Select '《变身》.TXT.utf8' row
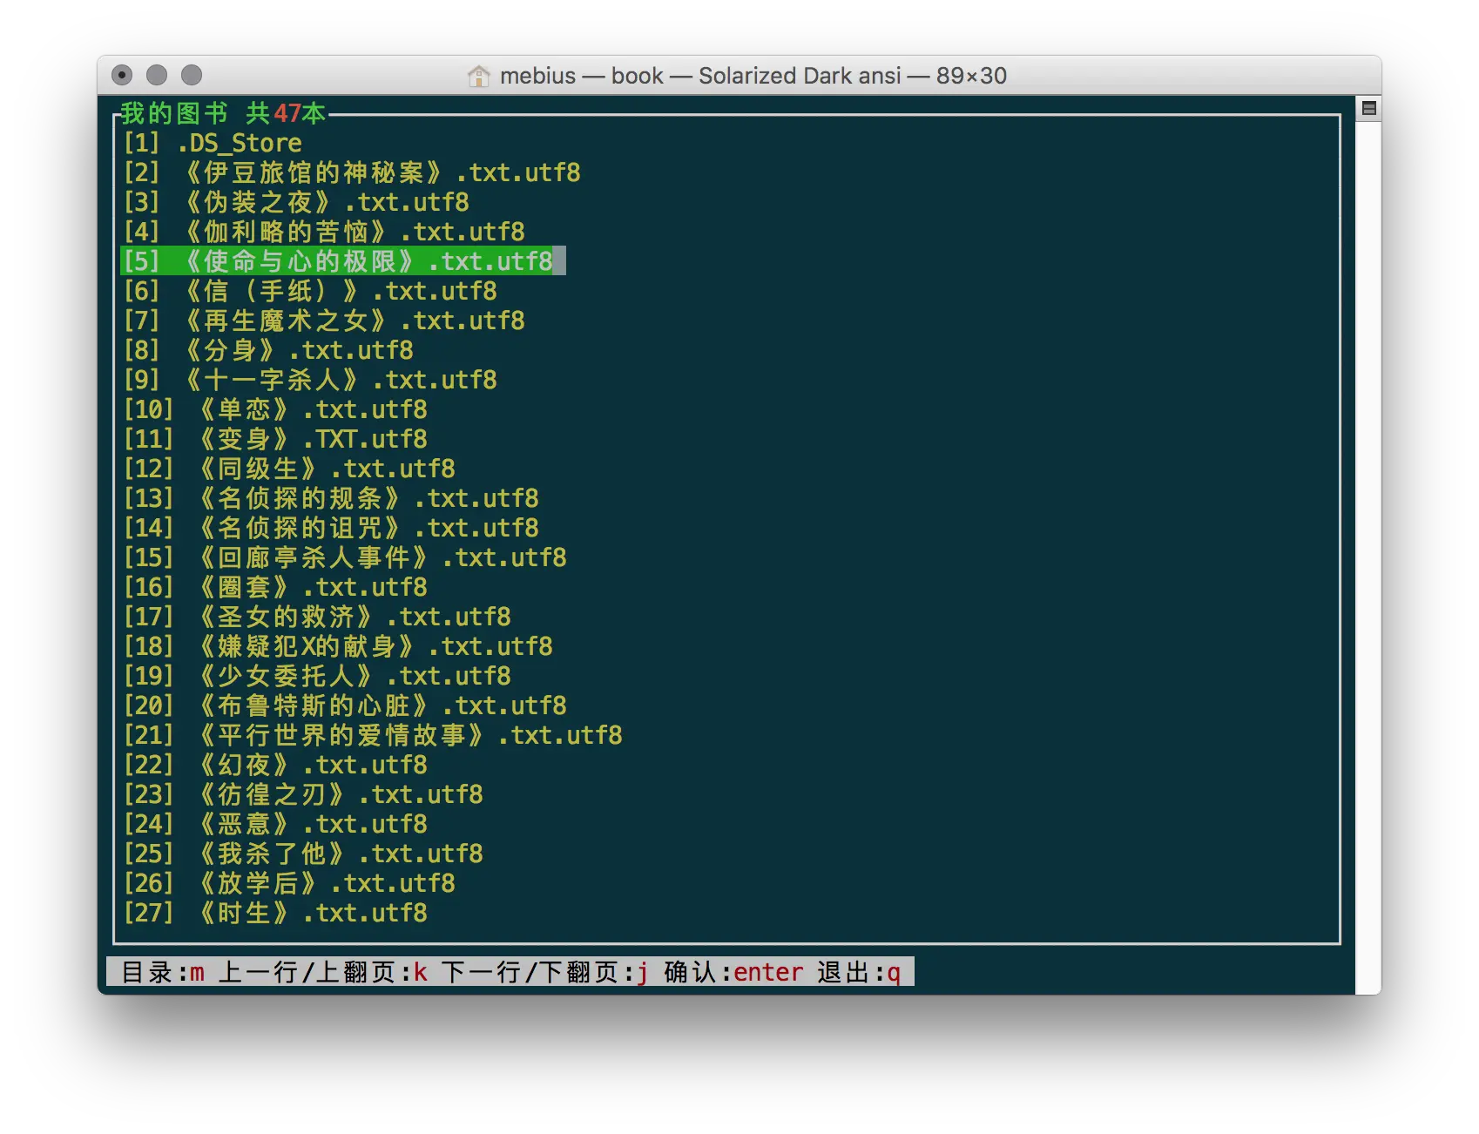The width and height of the screenshot is (1479, 1134). click(x=275, y=439)
